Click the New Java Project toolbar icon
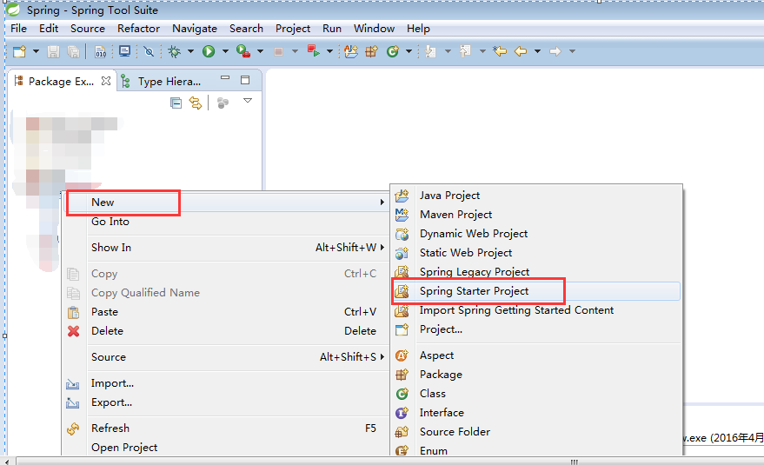 (351, 51)
